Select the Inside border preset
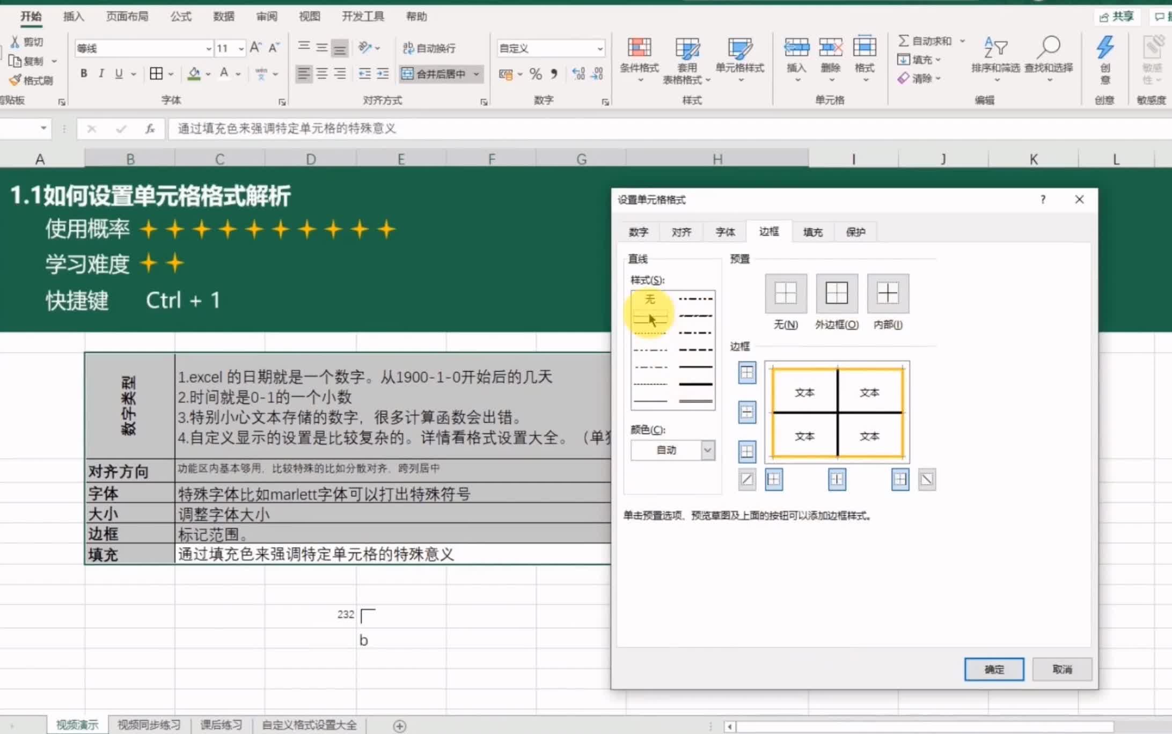The width and height of the screenshot is (1172, 734). [x=888, y=293]
